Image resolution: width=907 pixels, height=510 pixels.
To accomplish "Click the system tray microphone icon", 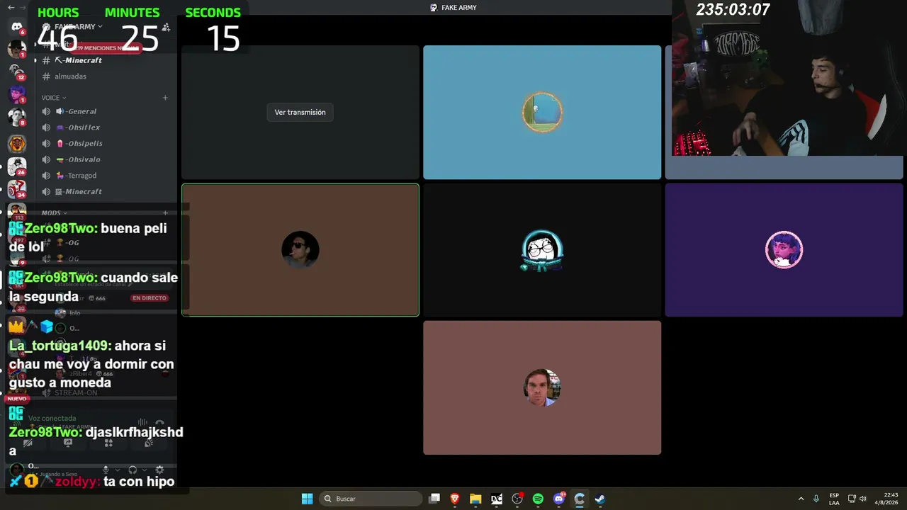I will 816,499.
